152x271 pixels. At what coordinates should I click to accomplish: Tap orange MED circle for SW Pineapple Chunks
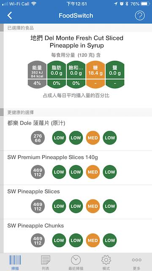(x=93, y=240)
